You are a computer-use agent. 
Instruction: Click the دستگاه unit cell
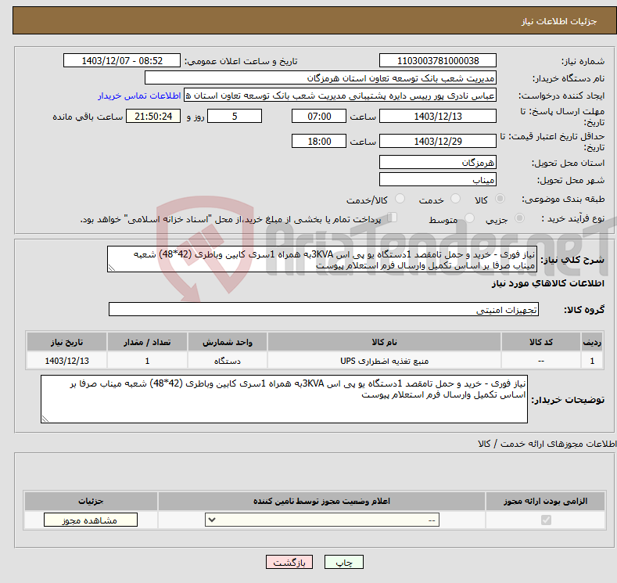click(228, 361)
